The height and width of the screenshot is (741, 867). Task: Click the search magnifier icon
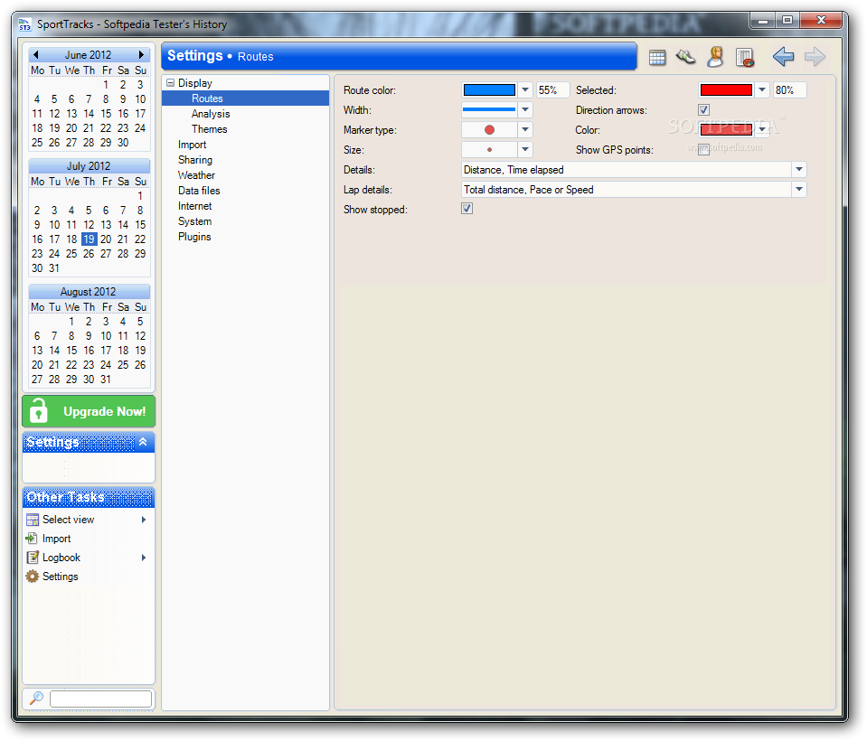click(x=36, y=698)
